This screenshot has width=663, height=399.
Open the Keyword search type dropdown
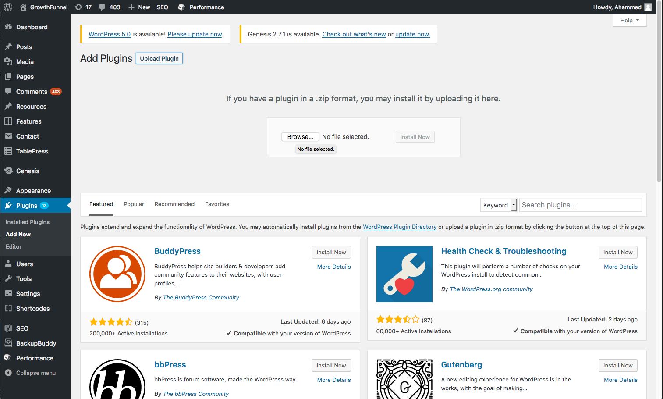tap(499, 205)
